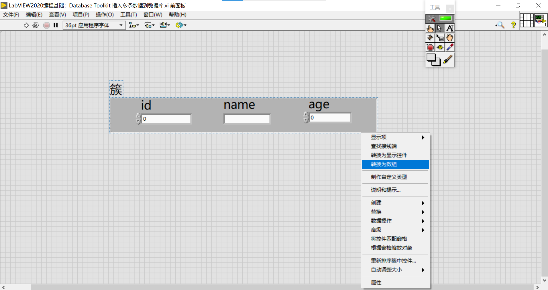Image resolution: width=548 pixels, height=290 pixels.
Task: Select the Breakpoint tool
Action: [x=431, y=47]
